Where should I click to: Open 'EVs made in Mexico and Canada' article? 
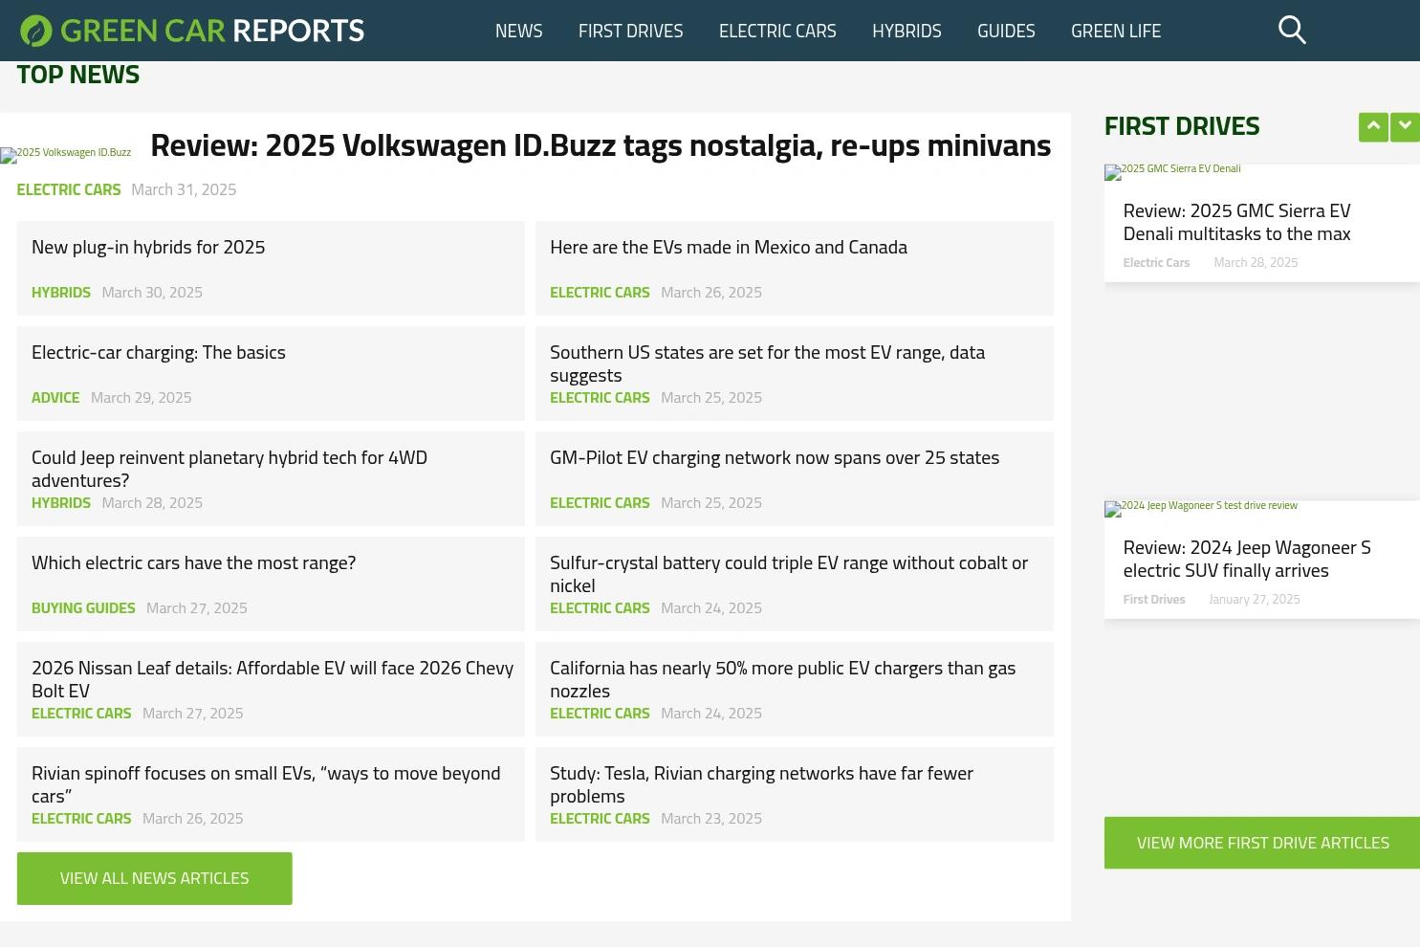tap(729, 247)
